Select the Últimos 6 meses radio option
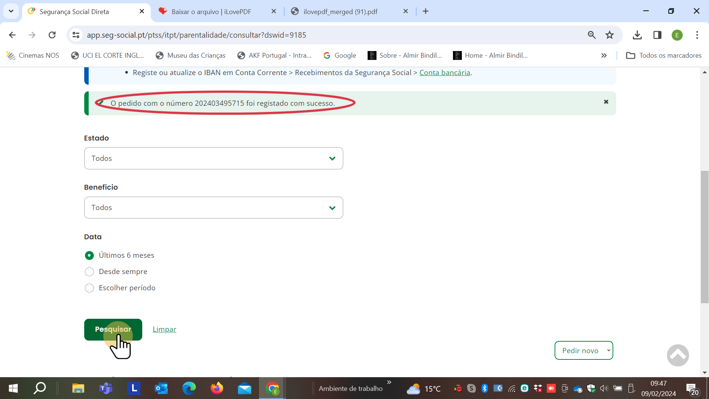The image size is (709, 399). (89, 256)
